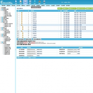
Task: Open the 信息 document-with-pencil top icon
Action: coord(21,2)
